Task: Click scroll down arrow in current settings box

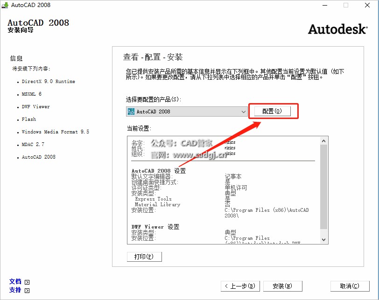Action: tap(324, 240)
